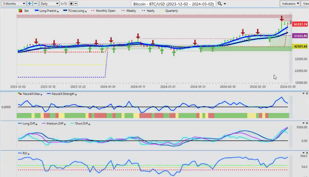The width and height of the screenshot is (309, 177).
Task: Click the magnifier search icon
Action: click(x=220, y=4)
